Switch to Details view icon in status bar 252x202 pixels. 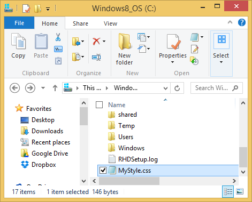pyautogui.click(x=228, y=192)
